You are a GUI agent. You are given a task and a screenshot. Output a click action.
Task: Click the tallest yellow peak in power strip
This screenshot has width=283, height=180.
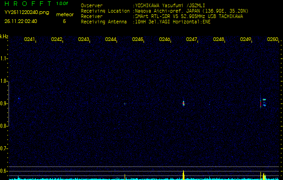184,175
